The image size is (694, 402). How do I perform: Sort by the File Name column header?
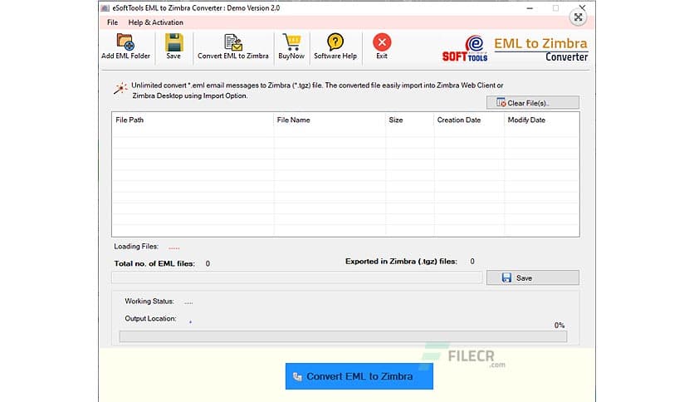[x=330, y=120]
